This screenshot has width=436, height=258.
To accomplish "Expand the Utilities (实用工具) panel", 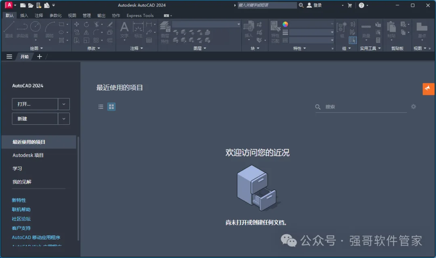I will (x=370, y=48).
